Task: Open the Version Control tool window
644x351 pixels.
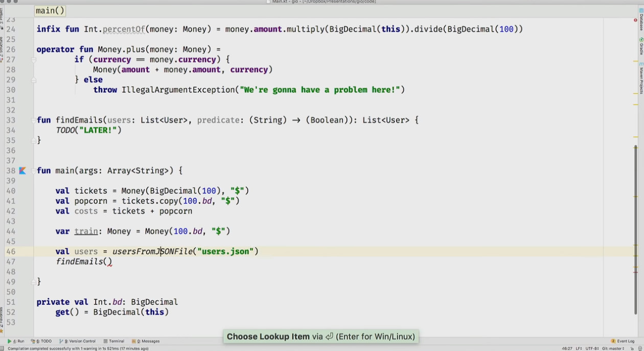Action: point(78,341)
